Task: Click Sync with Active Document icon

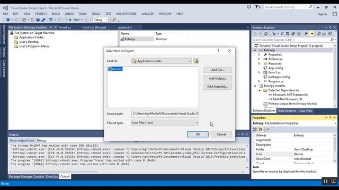Action: pos(282,34)
